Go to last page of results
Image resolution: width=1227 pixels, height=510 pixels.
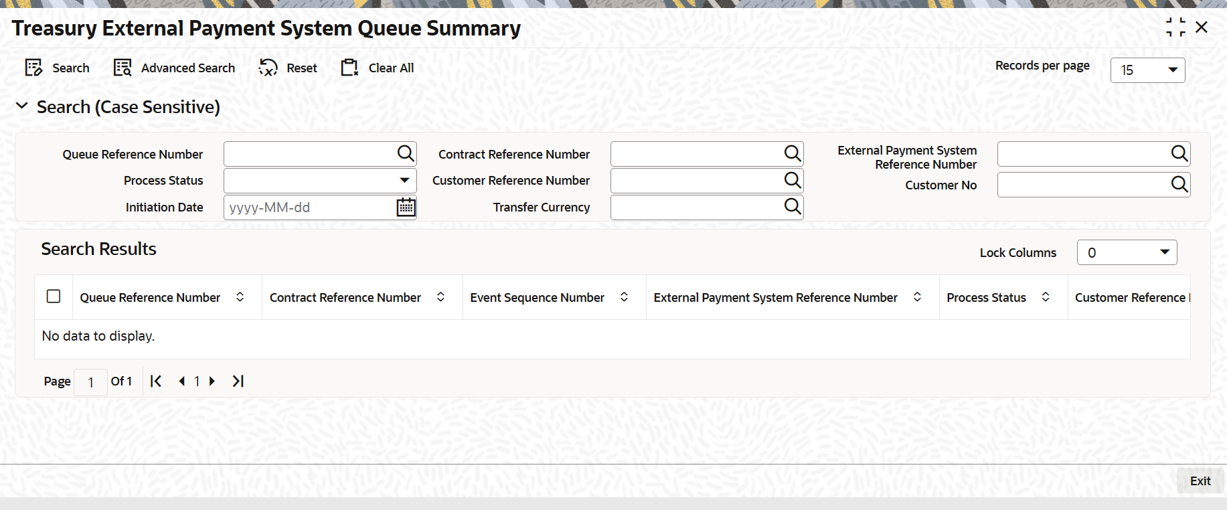[238, 381]
